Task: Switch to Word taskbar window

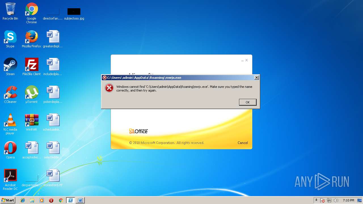Action: click(80, 200)
